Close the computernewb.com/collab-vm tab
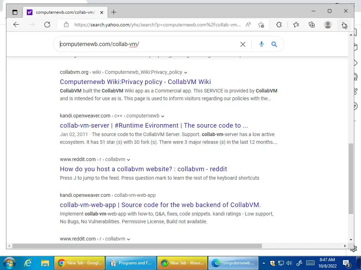361x270 pixels. [x=102, y=12]
